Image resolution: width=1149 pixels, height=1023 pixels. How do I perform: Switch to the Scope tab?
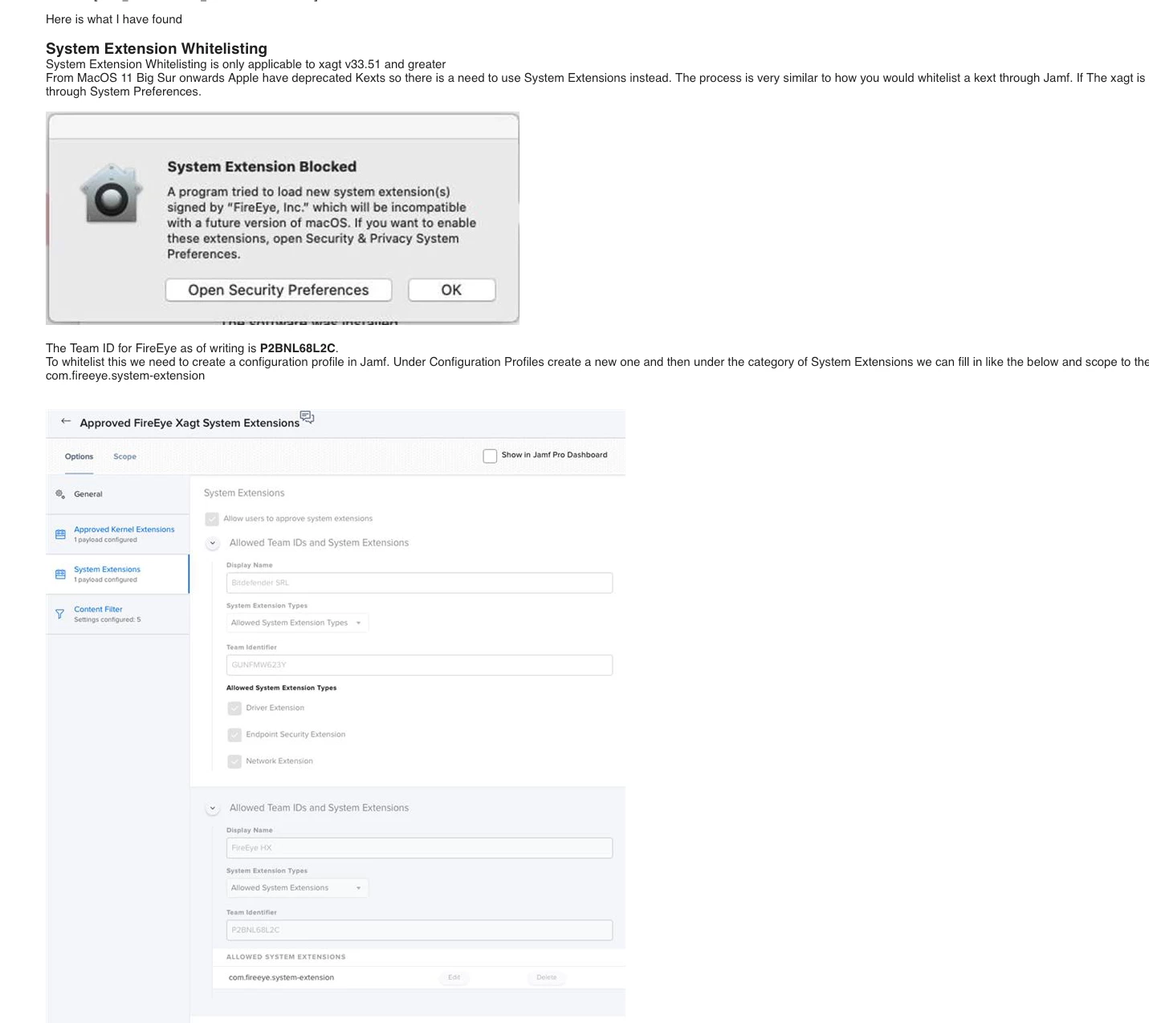click(124, 457)
